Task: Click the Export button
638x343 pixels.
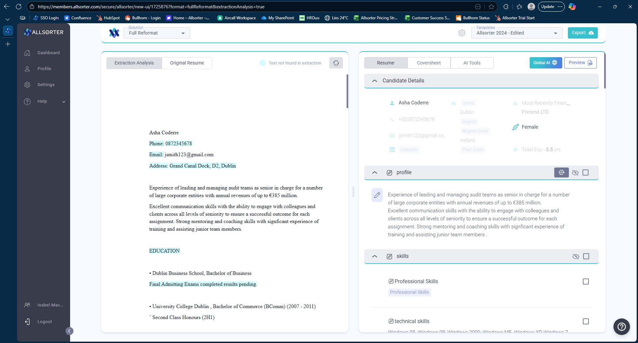Action: (583, 33)
